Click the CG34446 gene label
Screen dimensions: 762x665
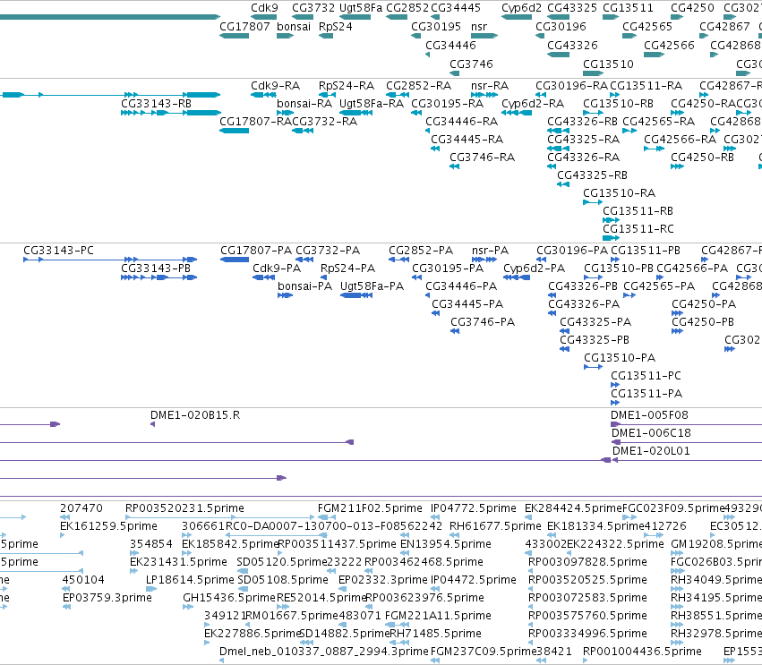click(450, 45)
